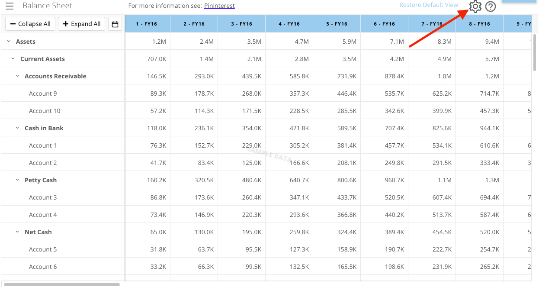Select the 2 - FY16 column header
The height and width of the screenshot is (287, 539).
click(x=194, y=24)
